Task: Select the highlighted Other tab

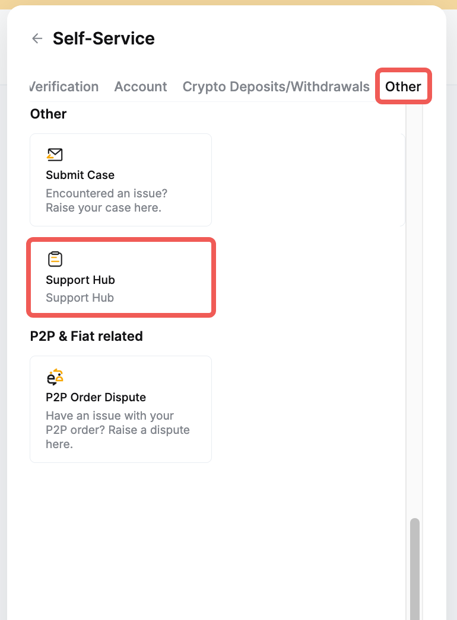Action: pos(403,87)
